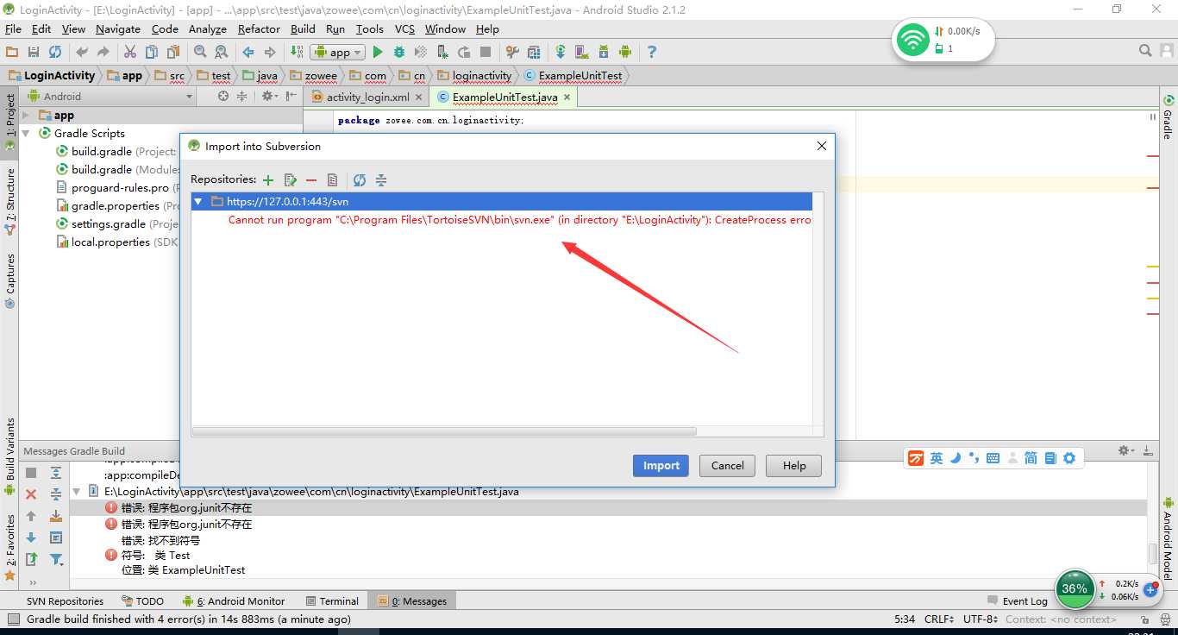Click the Find magnifier toolbar icon
The image size is (1178, 635).
(x=200, y=52)
